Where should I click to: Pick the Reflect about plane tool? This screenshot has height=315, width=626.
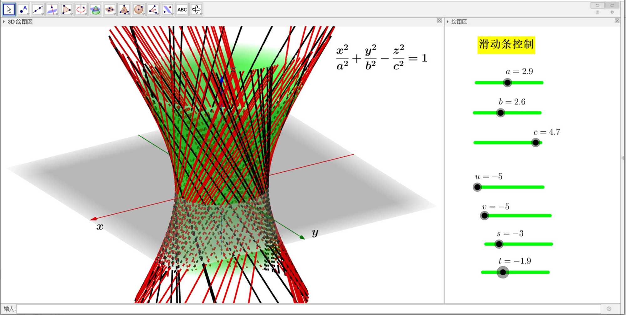point(167,10)
